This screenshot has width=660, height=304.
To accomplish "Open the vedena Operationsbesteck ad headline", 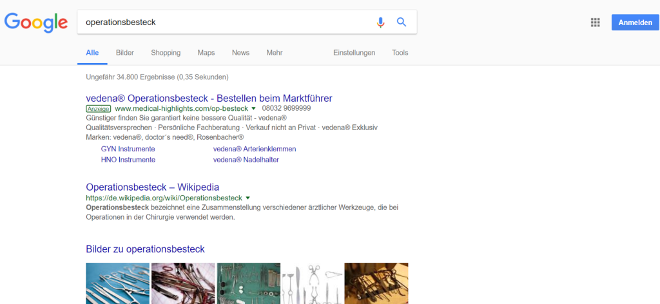I will pyautogui.click(x=209, y=99).
